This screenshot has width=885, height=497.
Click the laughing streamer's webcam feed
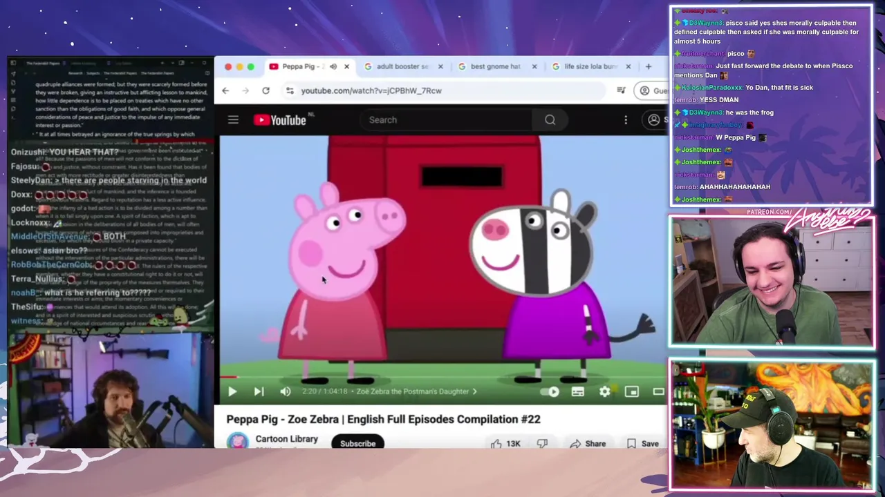(772, 282)
